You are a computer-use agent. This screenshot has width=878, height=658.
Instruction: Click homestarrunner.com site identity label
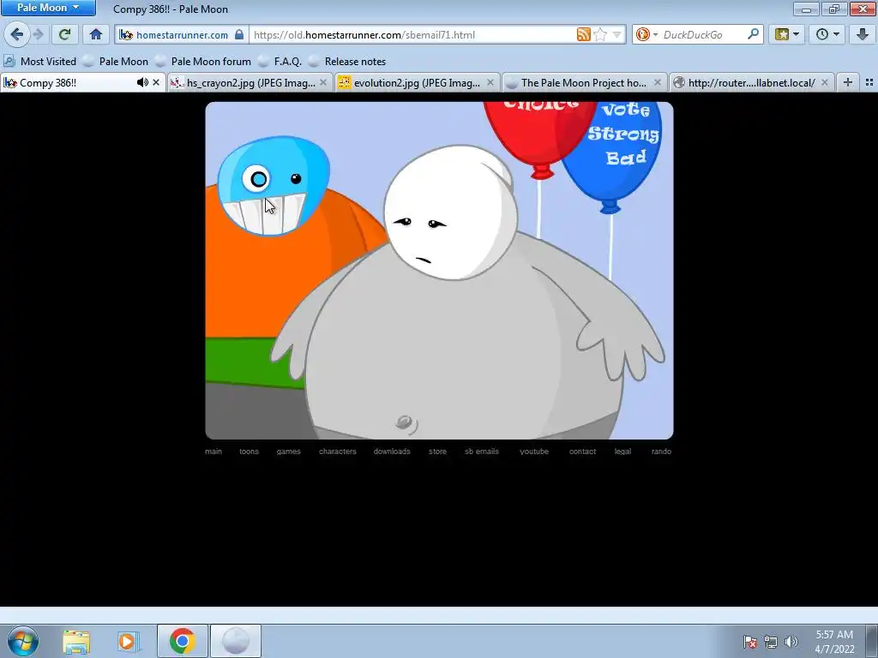(182, 34)
